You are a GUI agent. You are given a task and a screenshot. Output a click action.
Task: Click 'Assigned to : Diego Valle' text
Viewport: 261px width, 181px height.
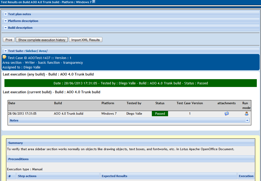point(21,67)
